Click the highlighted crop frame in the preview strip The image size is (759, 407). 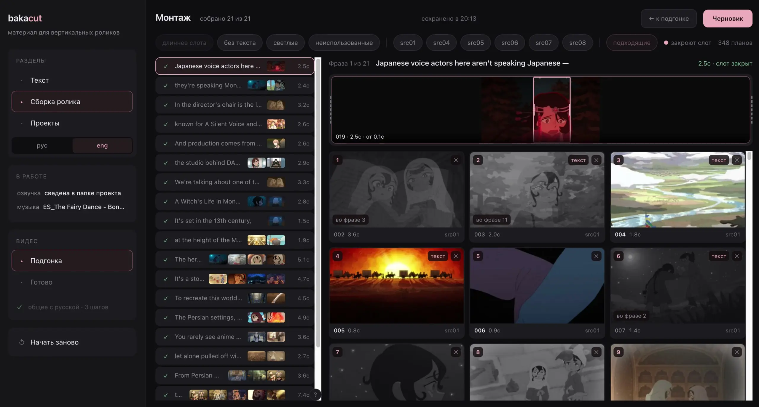coord(552,110)
